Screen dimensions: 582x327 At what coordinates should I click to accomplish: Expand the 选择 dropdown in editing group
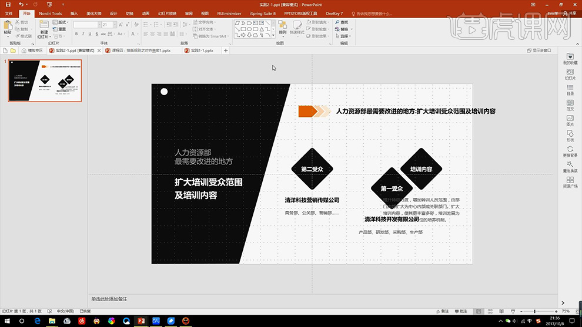(344, 36)
